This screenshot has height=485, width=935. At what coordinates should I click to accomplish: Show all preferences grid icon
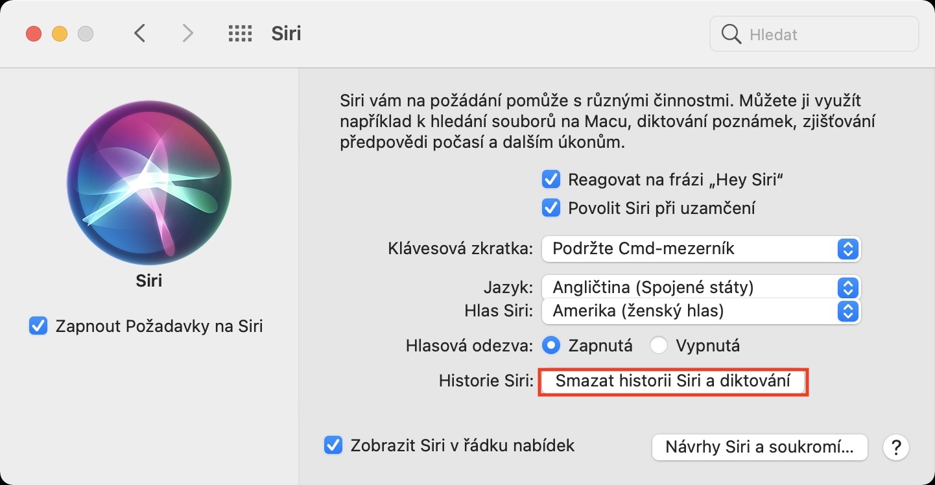coord(240,34)
